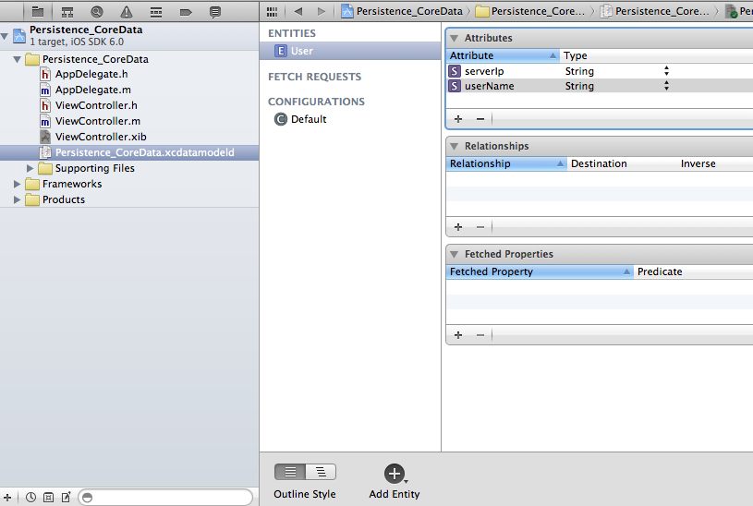Click the data model breadcrumb in jump bar
This screenshot has width=753, height=506.
(x=654, y=11)
